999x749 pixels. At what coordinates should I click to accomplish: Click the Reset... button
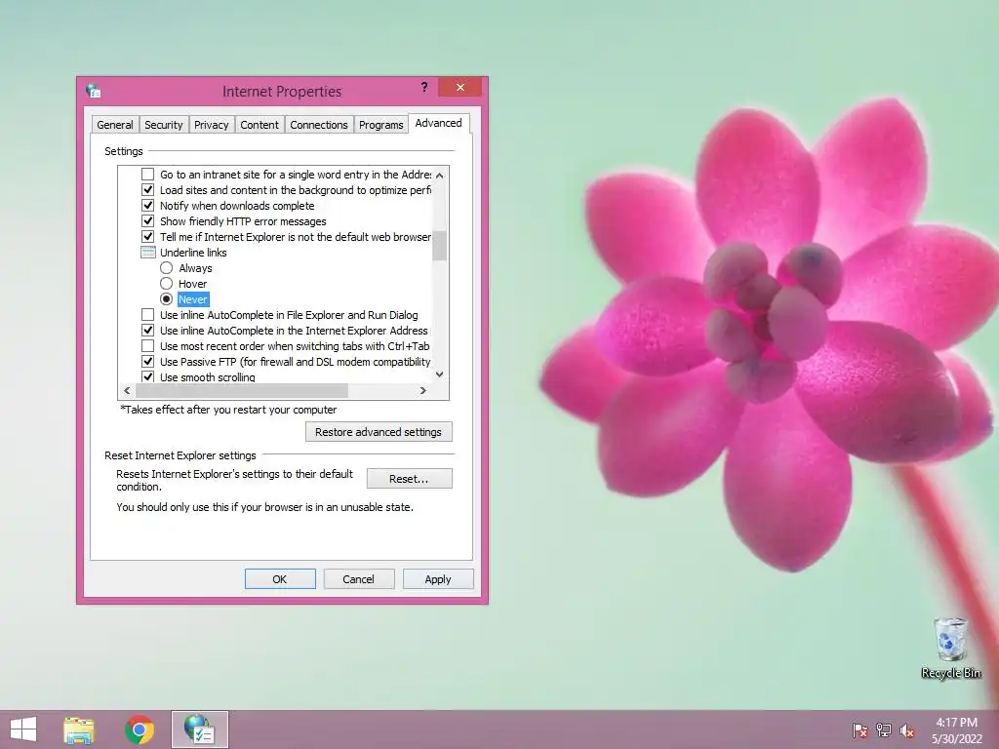[409, 478]
